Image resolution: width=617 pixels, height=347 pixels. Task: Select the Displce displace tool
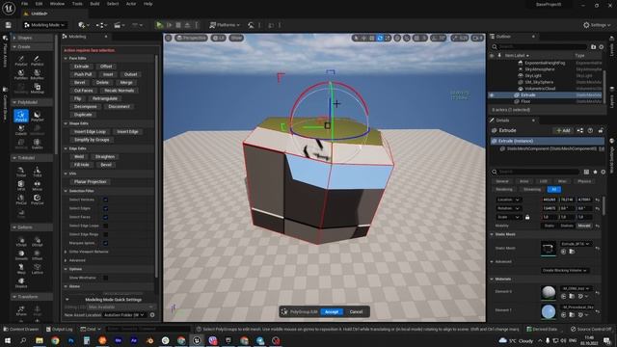click(x=21, y=282)
